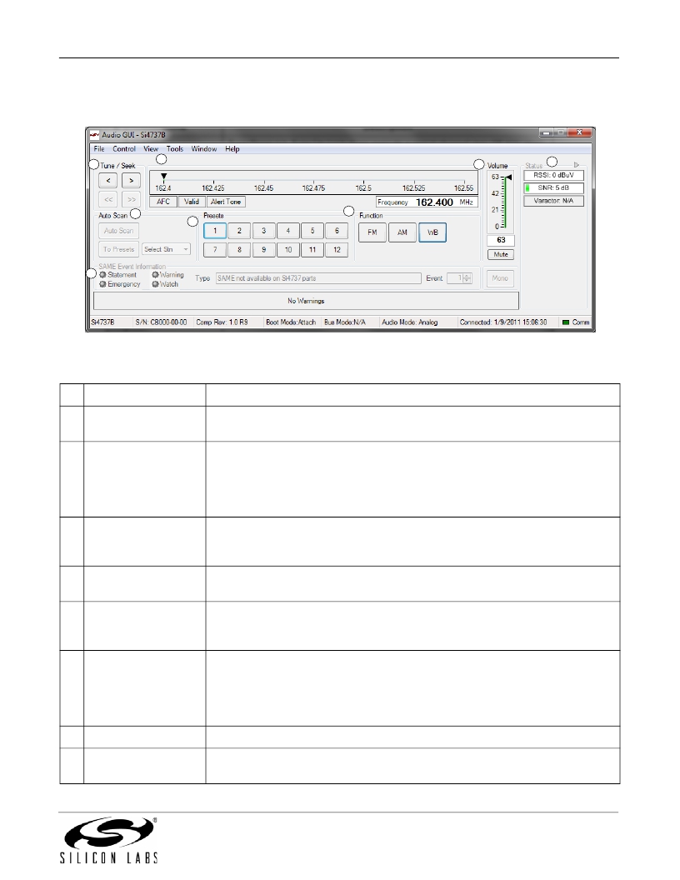Click the Silicon Labs logo
Screen dimensions: 680x880
click(108, 840)
